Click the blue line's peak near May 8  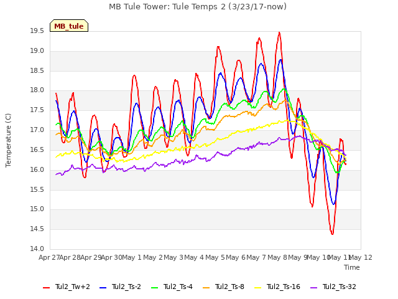tap(280, 60)
